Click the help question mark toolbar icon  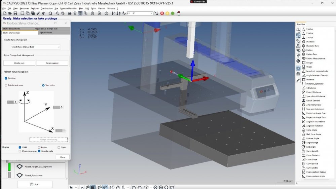point(107,13)
